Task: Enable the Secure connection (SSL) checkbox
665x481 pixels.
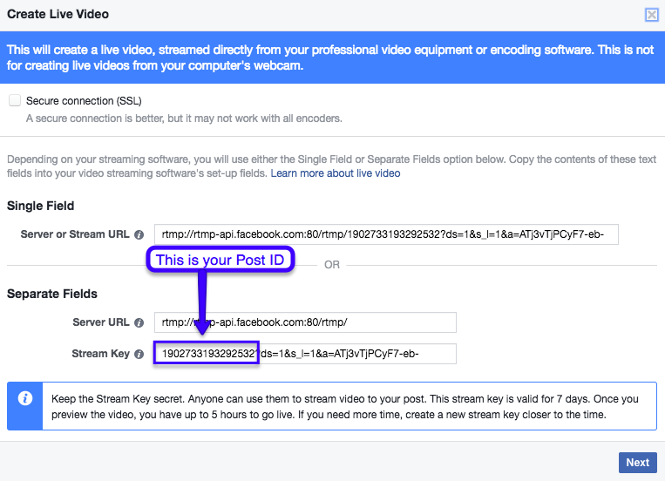Action: pyautogui.click(x=15, y=100)
